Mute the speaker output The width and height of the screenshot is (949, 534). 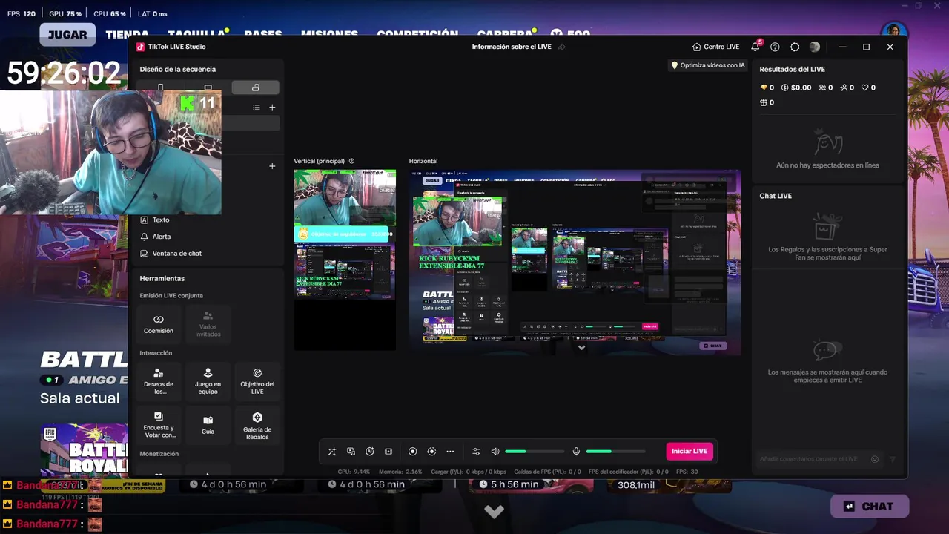tap(495, 452)
